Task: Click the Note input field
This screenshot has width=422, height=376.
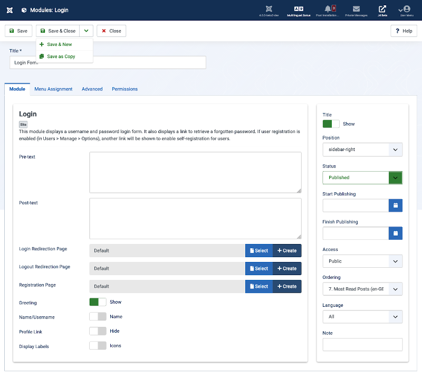Action: click(x=362, y=344)
